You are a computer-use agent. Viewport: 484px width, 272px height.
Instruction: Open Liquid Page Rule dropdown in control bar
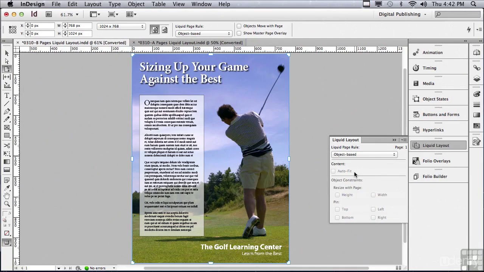pos(203,34)
